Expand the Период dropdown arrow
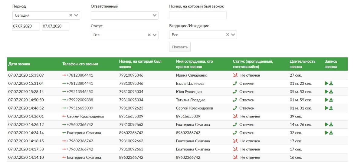The width and height of the screenshot is (354, 162). [x=76, y=15]
